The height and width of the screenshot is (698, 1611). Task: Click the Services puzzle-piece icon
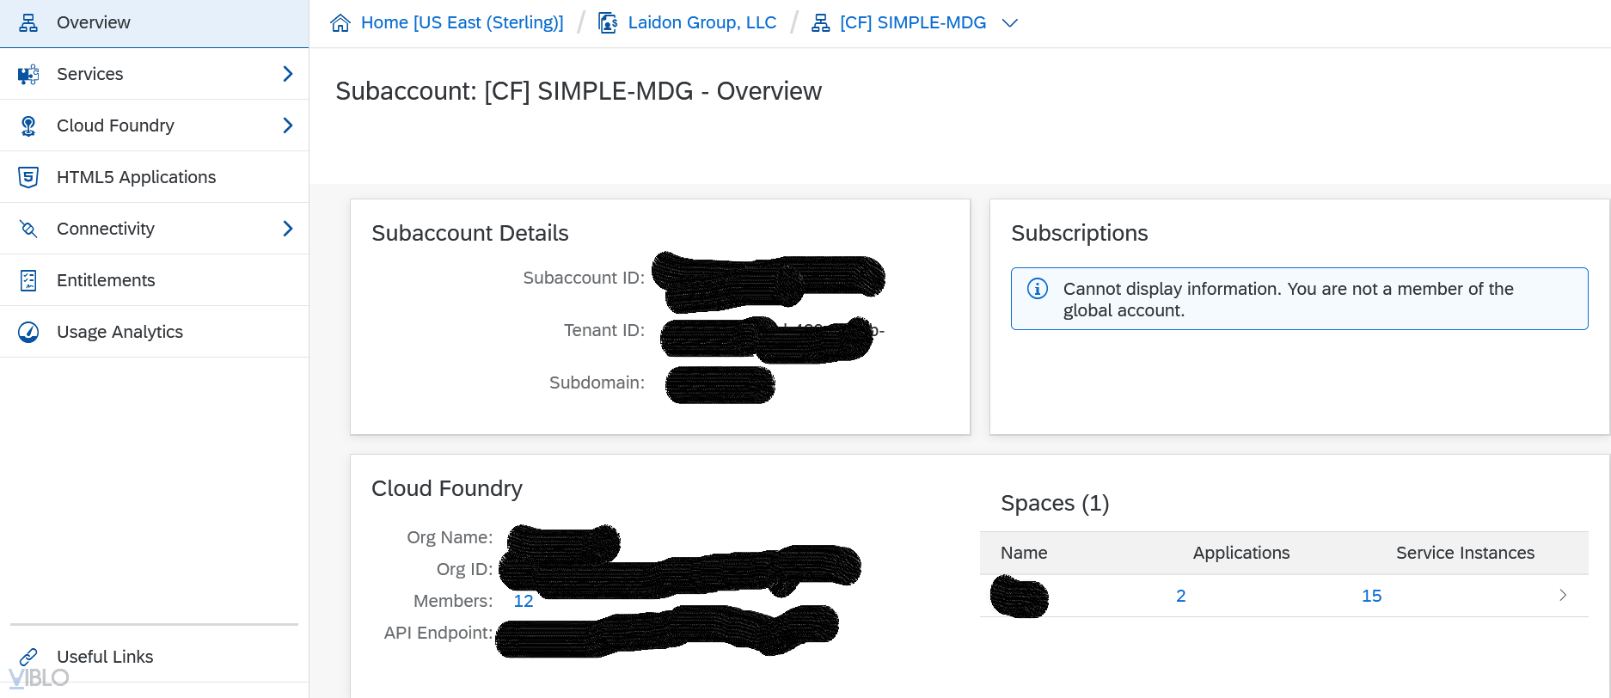click(x=28, y=74)
